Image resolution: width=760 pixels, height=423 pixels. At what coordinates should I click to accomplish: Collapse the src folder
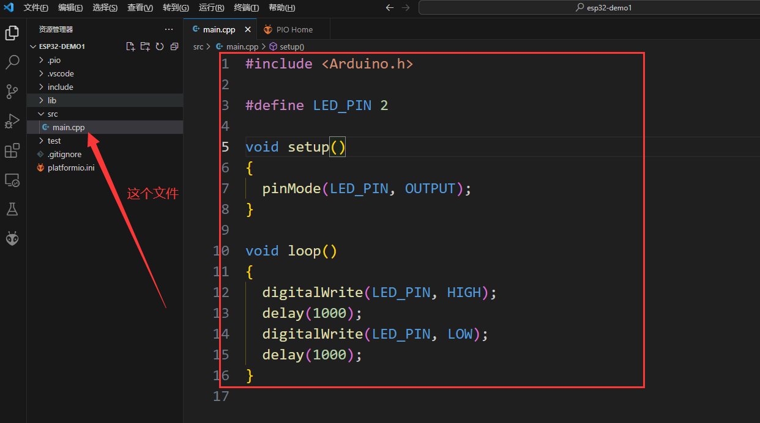[105, 114]
